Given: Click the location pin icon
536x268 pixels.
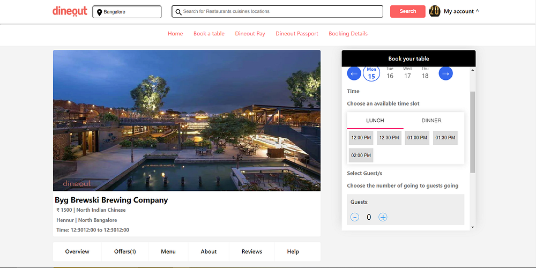Looking at the screenshot, I should (x=100, y=12).
